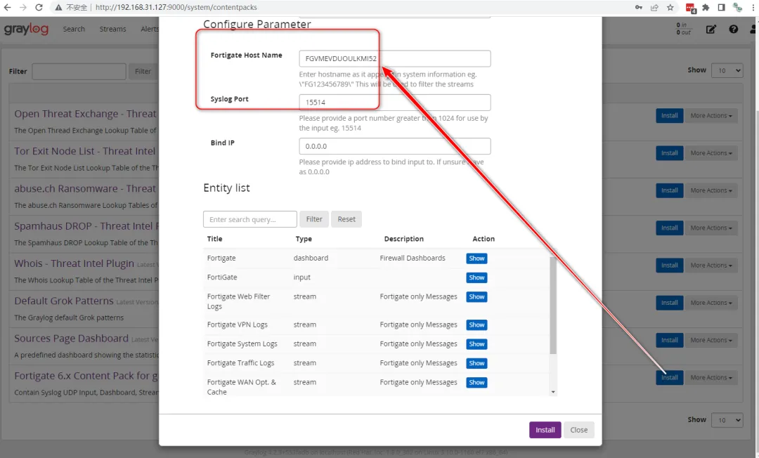Open the Graylog scratchpad edit icon
The width and height of the screenshot is (759, 458).
[711, 30]
